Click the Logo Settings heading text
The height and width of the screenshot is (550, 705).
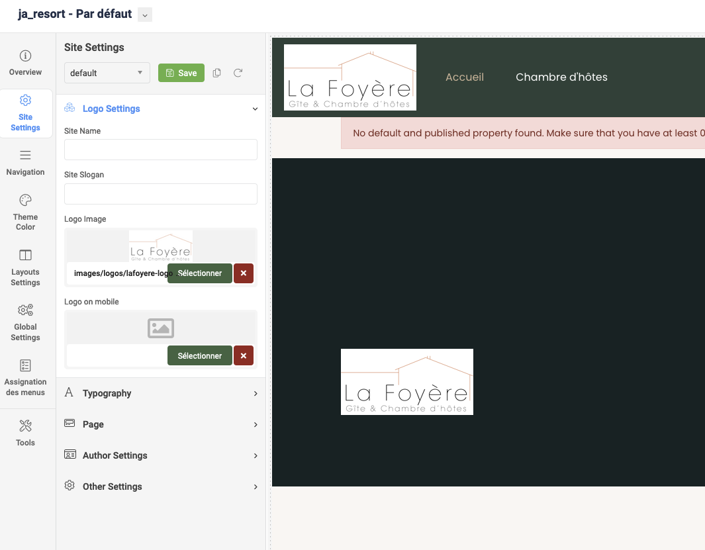tap(111, 109)
